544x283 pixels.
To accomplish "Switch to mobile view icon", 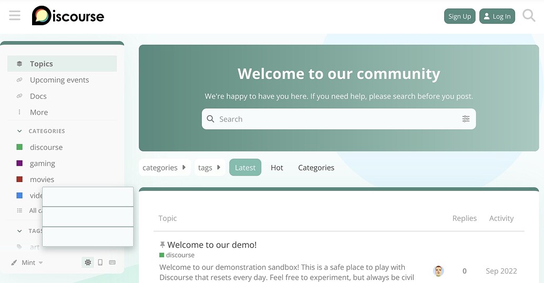I will pyautogui.click(x=100, y=262).
